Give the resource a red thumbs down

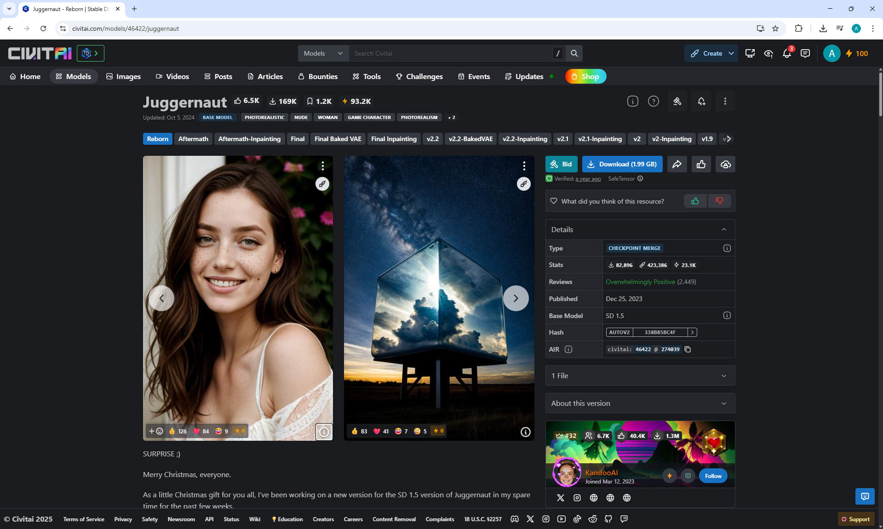coord(719,201)
